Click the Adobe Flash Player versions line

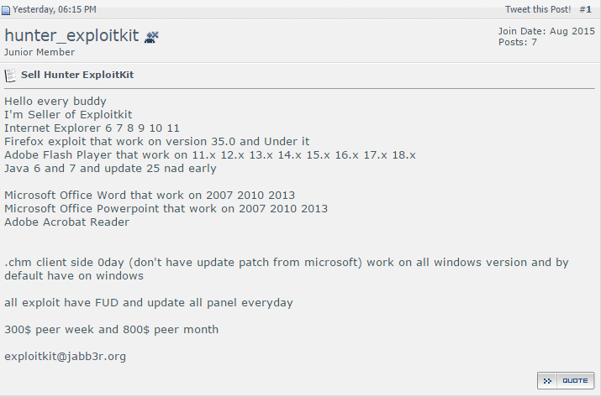210,155
